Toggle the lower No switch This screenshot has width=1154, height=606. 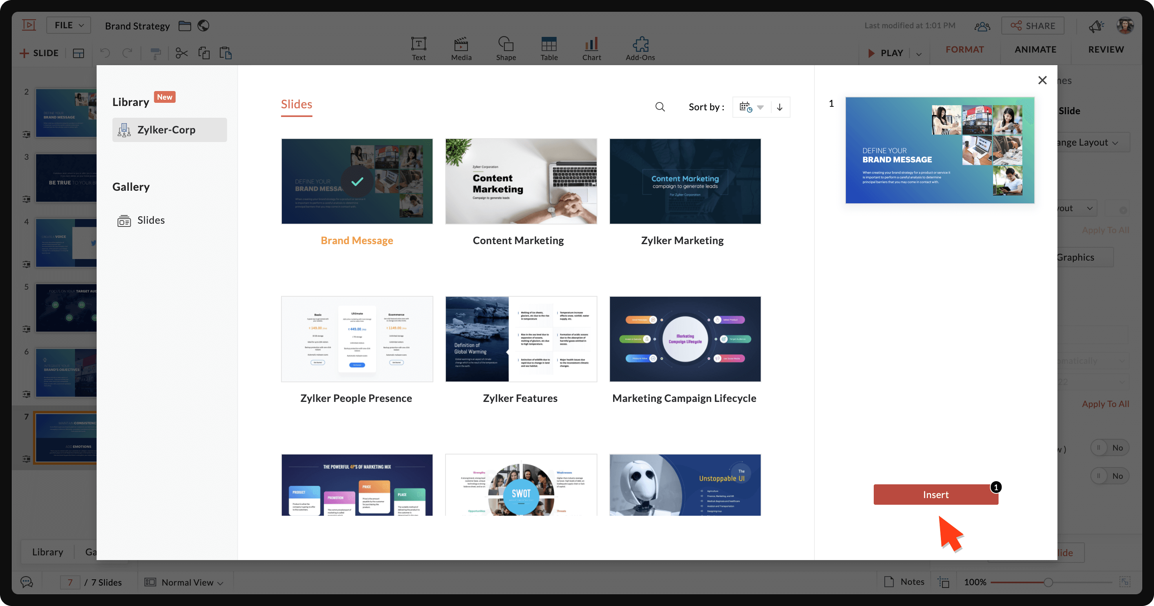[x=1110, y=476]
